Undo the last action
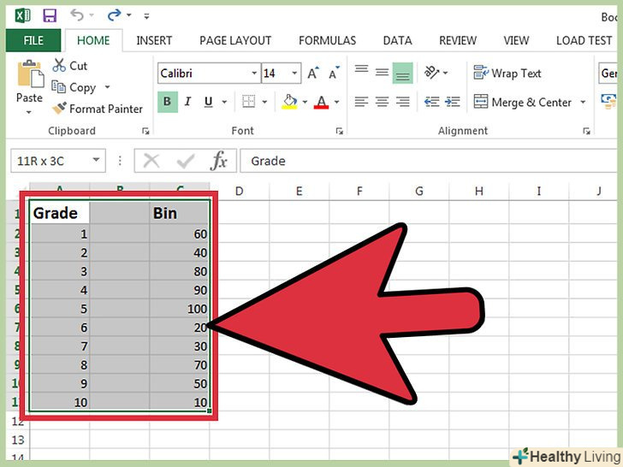Image resolution: width=623 pixels, height=467 pixels. pos(77,15)
